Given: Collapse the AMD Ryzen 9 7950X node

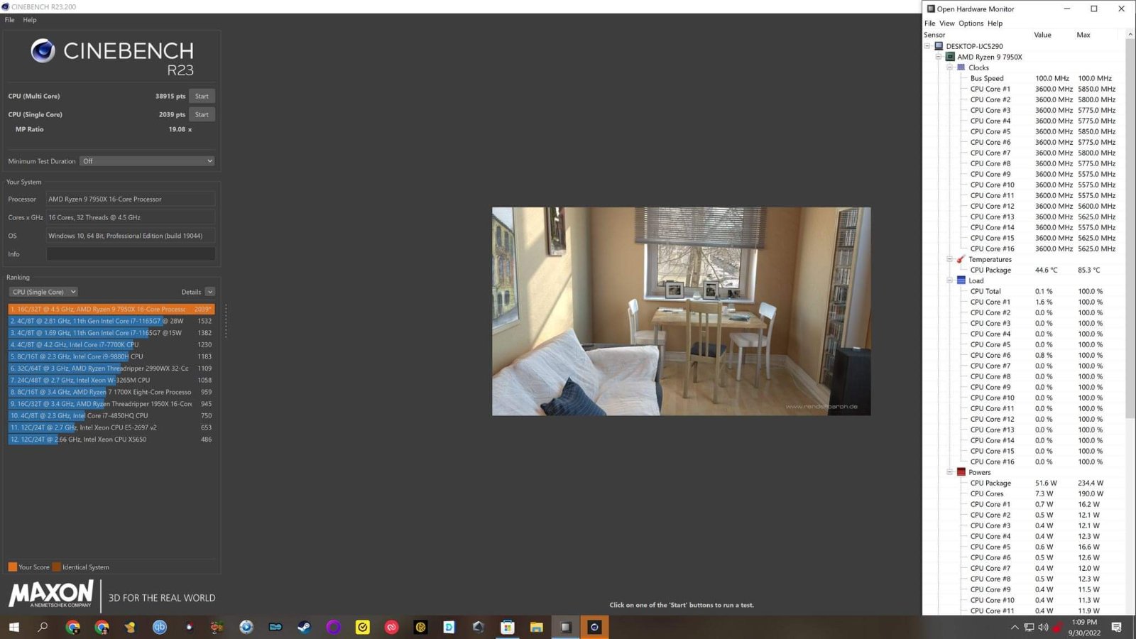Looking at the screenshot, I should (939, 57).
